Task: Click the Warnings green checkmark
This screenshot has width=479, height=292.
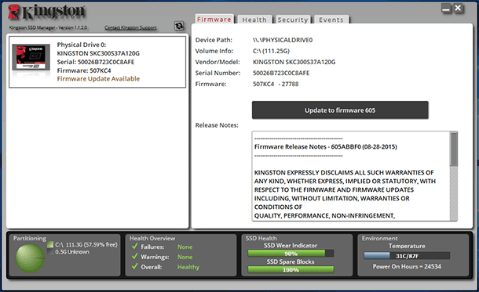Action: point(135,256)
